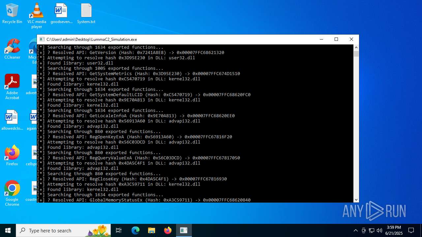Click 'Attempting to resolve hash 0x3D95E230' line
This screenshot has width=422, height=237.
(x=116, y=58)
